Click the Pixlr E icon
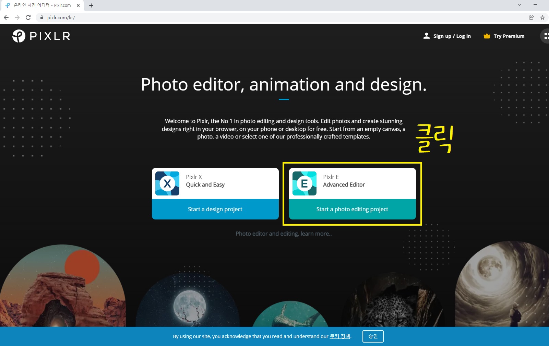549x346 pixels. (x=305, y=183)
